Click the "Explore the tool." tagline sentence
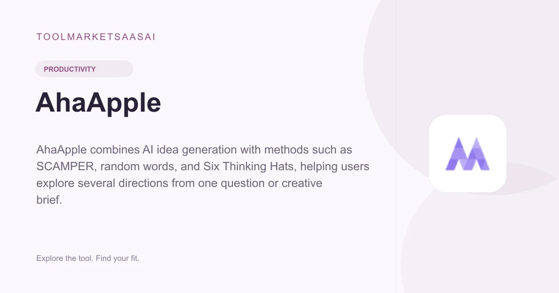 click(65, 258)
